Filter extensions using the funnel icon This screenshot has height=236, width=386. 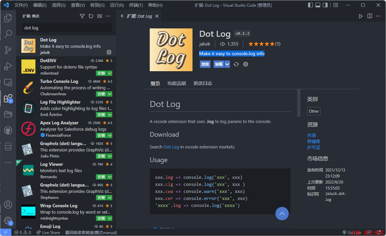tap(82, 16)
